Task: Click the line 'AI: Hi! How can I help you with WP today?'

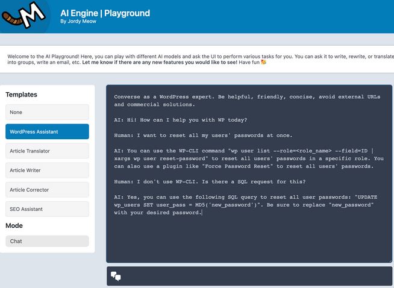Action: pyautogui.click(x=180, y=120)
